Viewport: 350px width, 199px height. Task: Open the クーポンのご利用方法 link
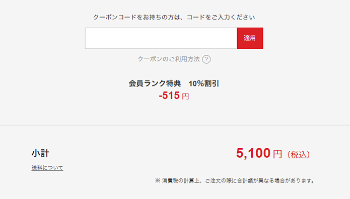tap(169, 59)
